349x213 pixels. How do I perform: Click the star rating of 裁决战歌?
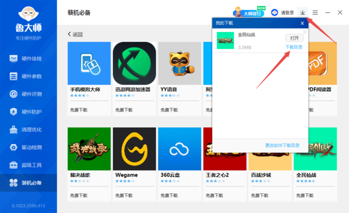coord(80,181)
